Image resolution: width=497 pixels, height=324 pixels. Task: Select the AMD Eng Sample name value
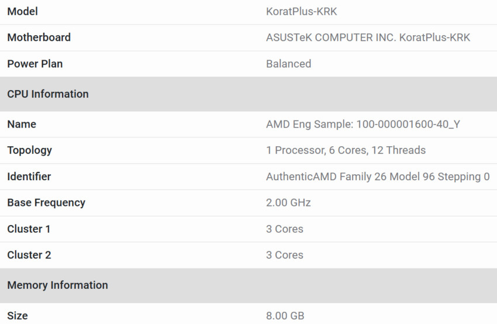363,124
